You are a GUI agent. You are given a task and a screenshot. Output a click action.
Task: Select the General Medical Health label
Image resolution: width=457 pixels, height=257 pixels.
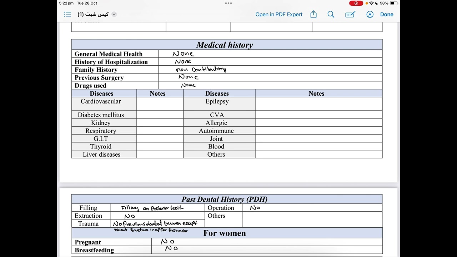click(109, 54)
